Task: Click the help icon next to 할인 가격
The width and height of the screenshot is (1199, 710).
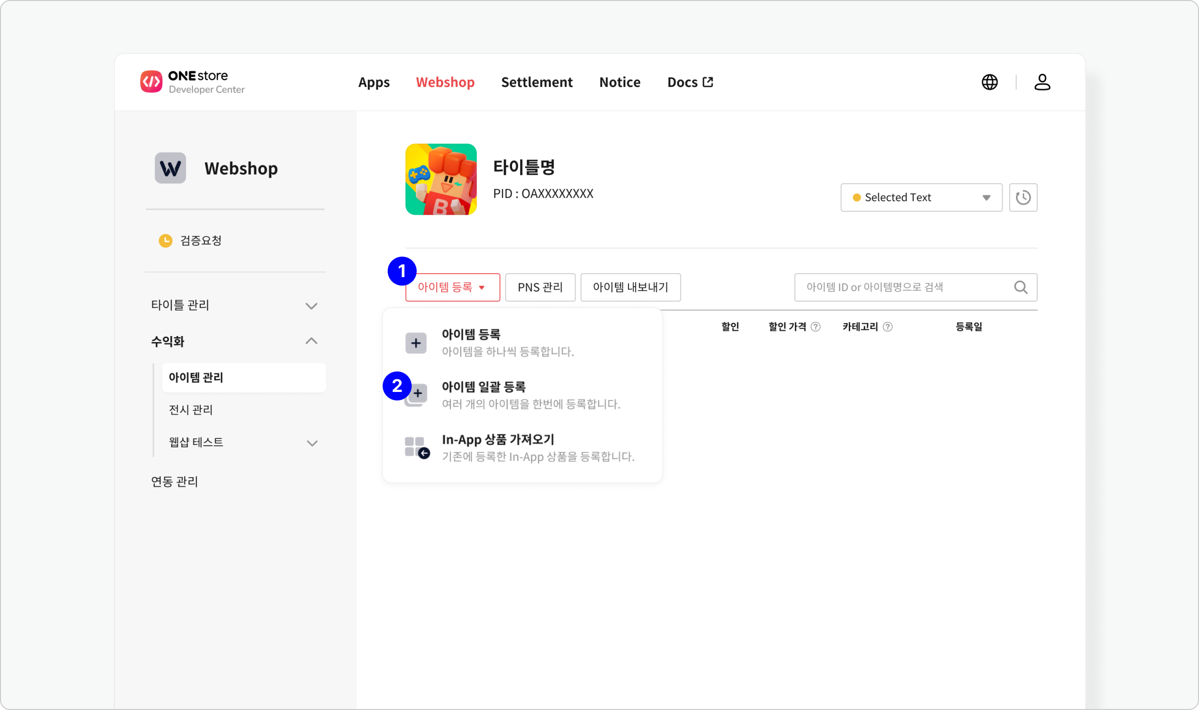Action: coord(815,327)
